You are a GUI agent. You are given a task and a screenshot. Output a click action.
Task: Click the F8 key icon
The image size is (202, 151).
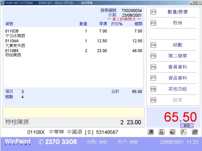pos(153,89)
